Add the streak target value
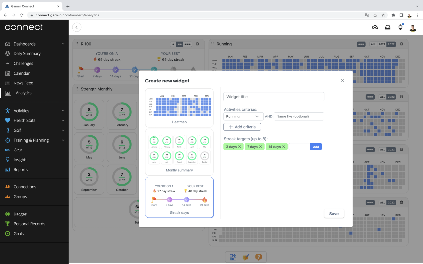This screenshot has height=264, width=423. pos(316,147)
